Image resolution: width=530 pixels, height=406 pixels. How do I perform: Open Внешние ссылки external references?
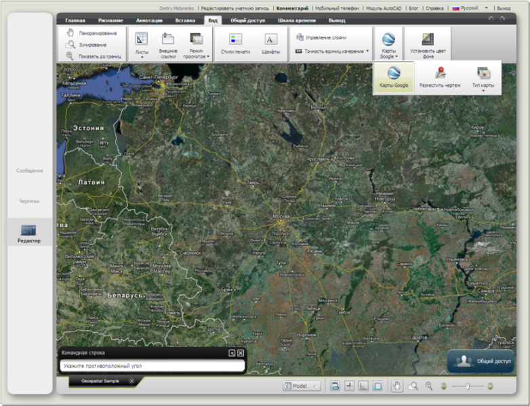click(x=167, y=44)
